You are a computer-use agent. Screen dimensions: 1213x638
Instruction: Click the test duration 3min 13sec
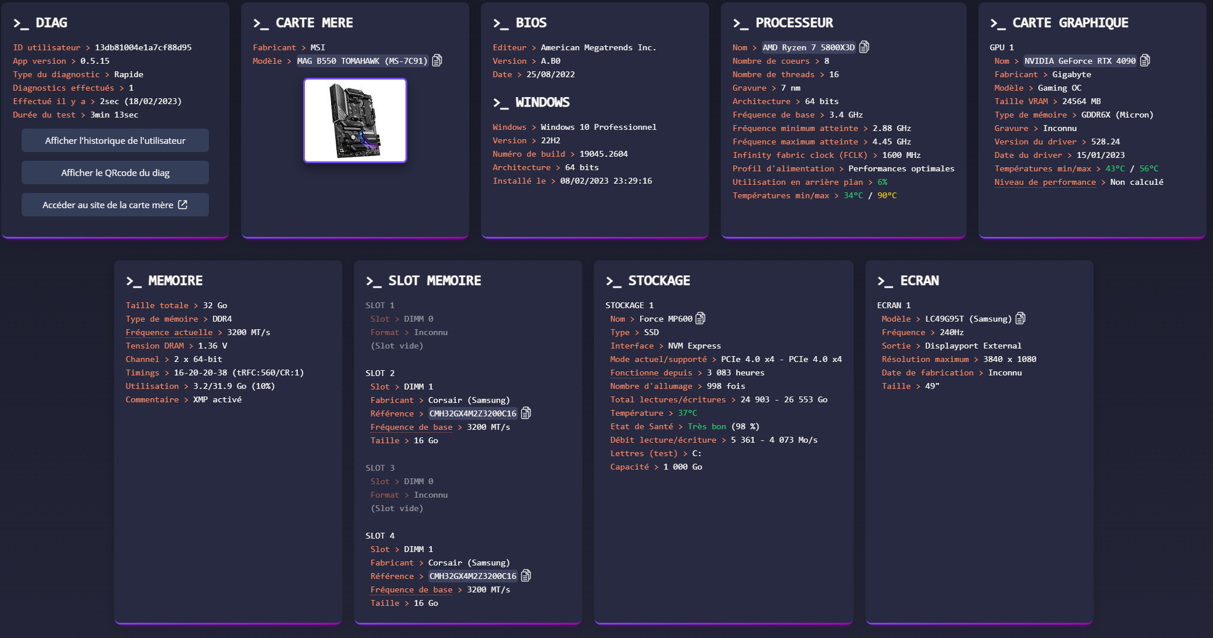[114, 115]
